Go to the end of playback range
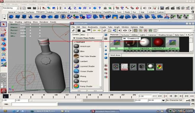The width and height of the screenshot is (195, 113). coord(192,96)
